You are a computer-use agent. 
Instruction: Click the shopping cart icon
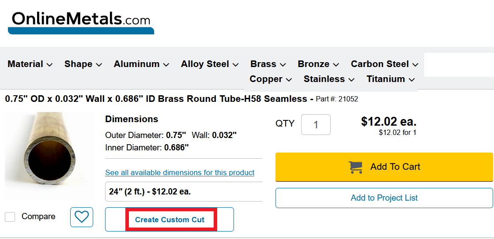coord(355,167)
